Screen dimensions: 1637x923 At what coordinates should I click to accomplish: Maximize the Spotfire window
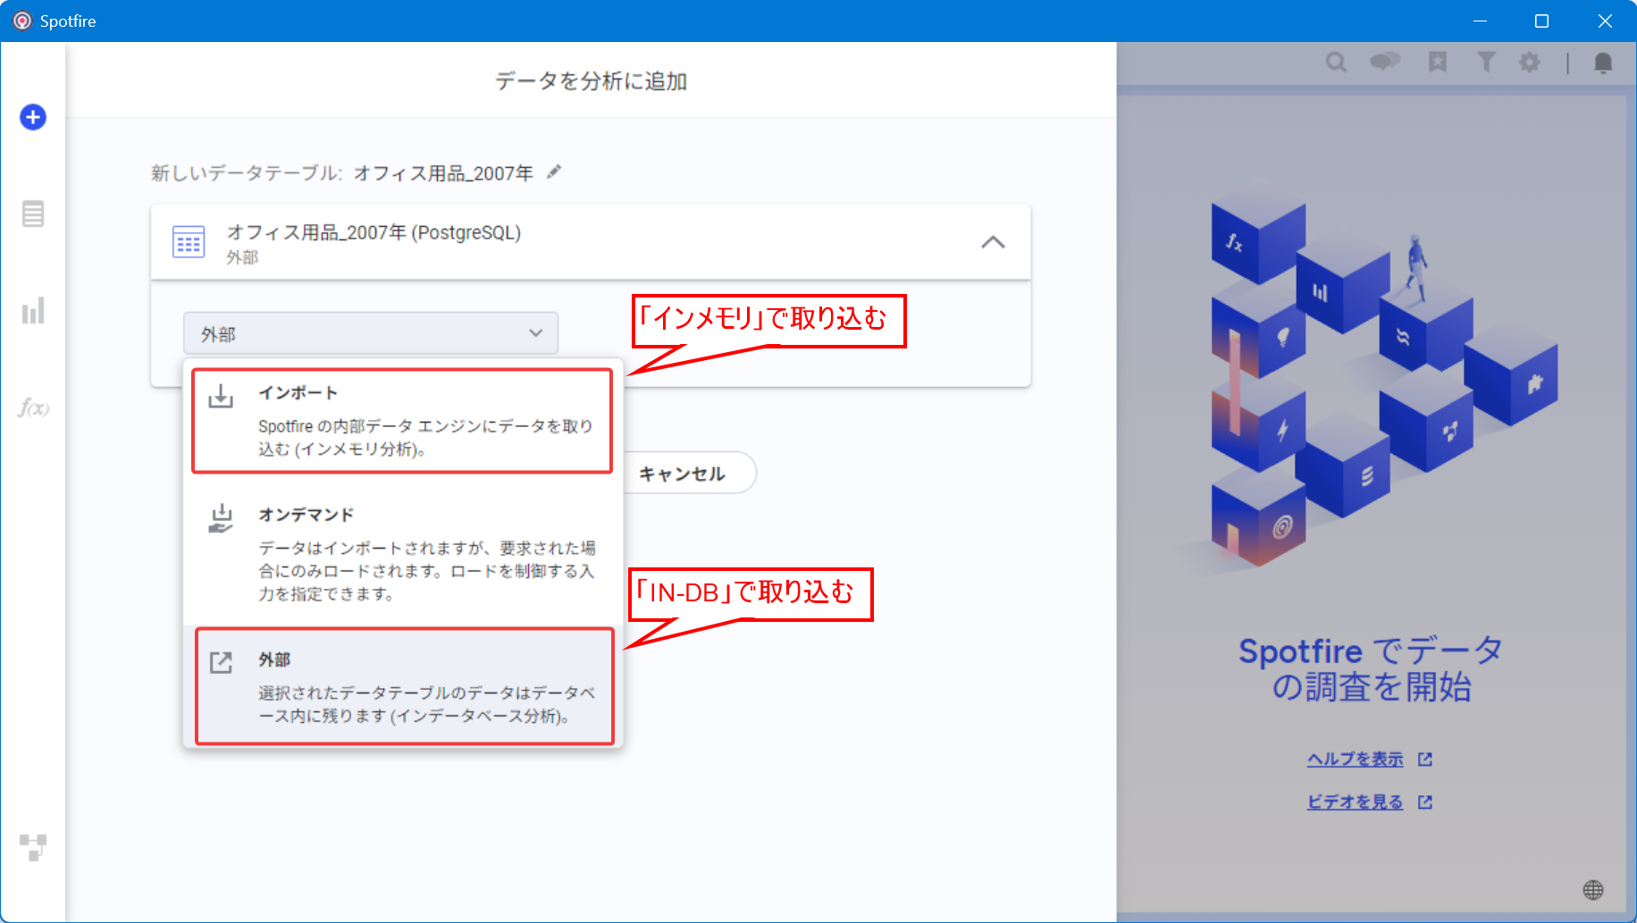(x=1541, y=21)
